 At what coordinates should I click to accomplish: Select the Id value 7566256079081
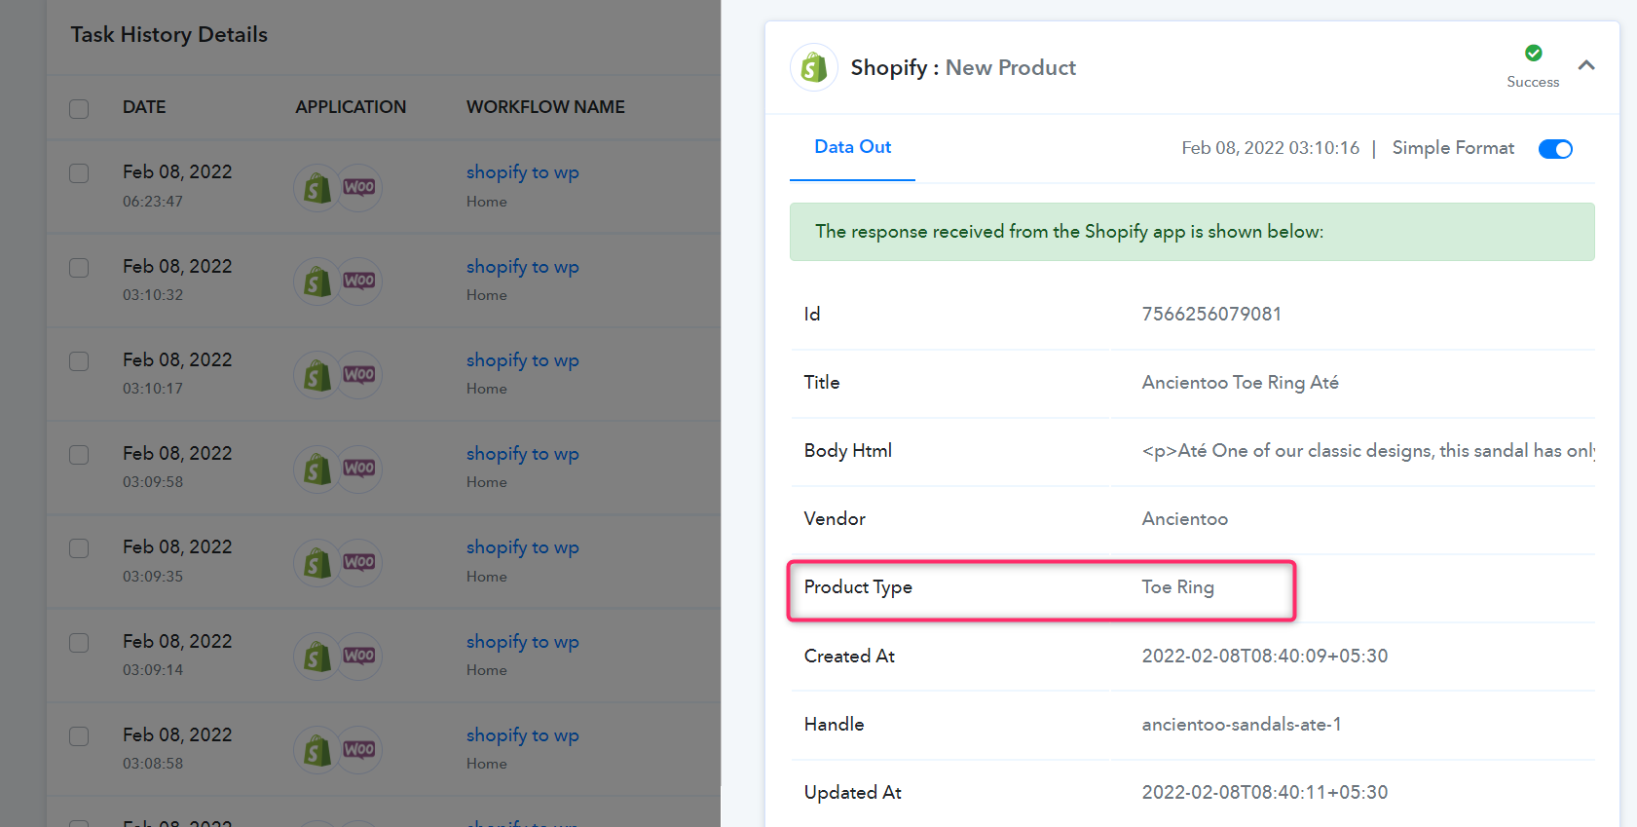point(1211,314)
